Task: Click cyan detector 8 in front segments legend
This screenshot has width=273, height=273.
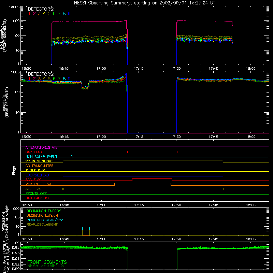Action: [64, 13]
